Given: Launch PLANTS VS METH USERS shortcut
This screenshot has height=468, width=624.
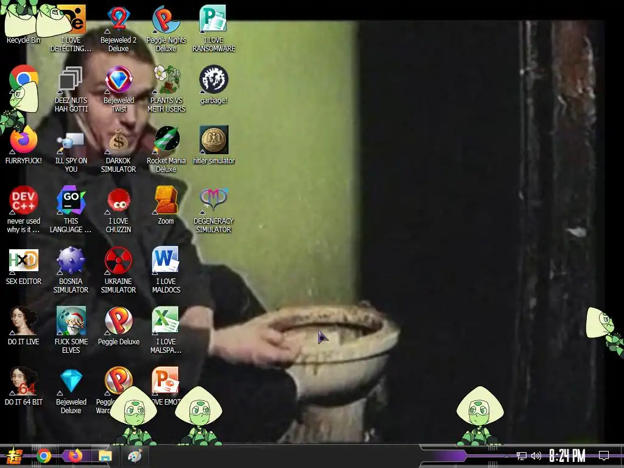Looking at the screenshot, I should tap(166, 88).
